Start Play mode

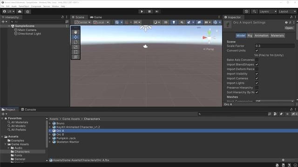coord(142,12)
